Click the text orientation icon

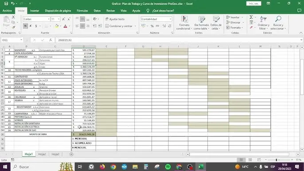(x=95, y=19)
